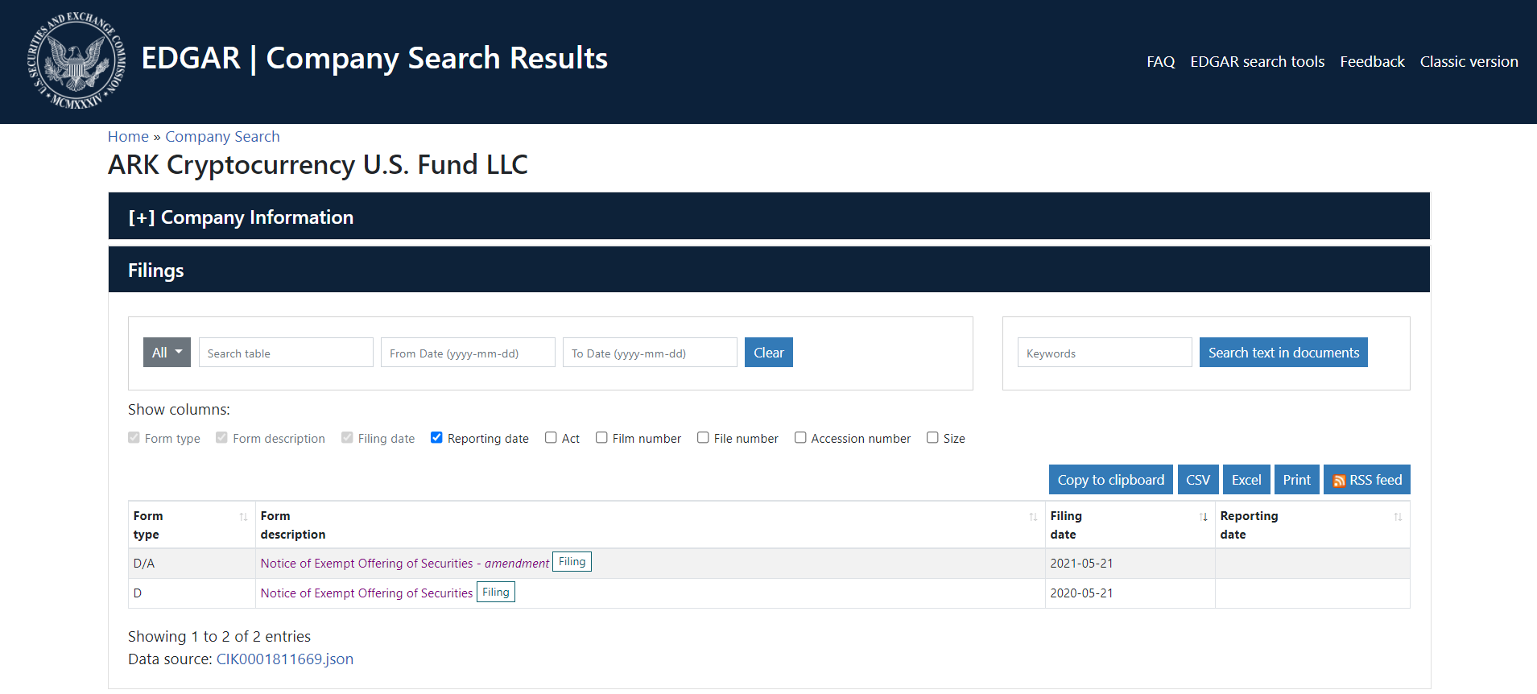Click the disabled Form description checkbox
This screenshot has width=1537, height=694.
coord(221,438)
